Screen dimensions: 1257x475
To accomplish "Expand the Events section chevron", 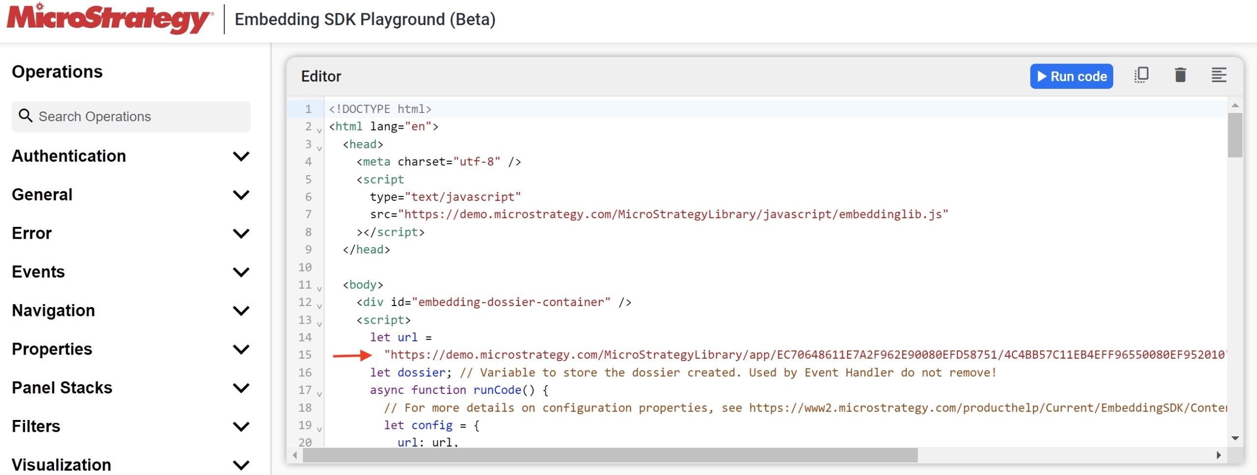I will [241, 272].
